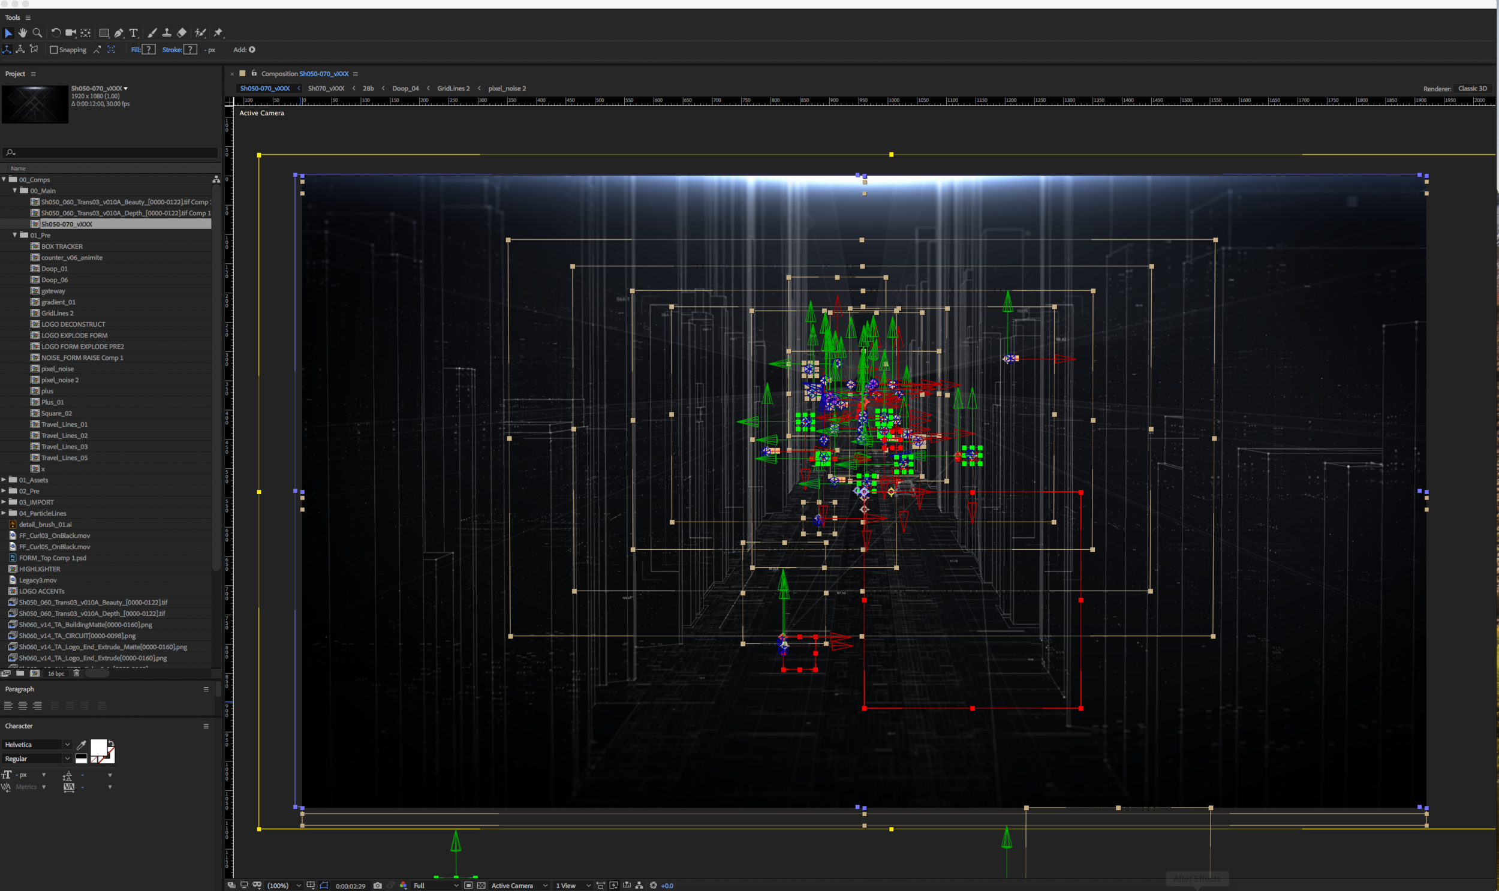This screenshot has width=1499, height=891.
Task: Click the Fill color swatch
Action: tap(148, 50)
